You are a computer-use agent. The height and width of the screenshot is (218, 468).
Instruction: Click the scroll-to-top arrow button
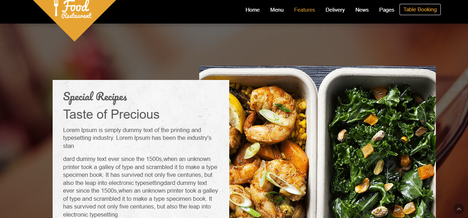[x=459, y=209]
